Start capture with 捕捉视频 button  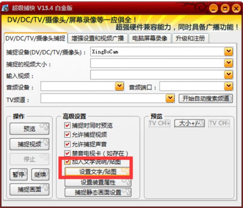(30, 144)
